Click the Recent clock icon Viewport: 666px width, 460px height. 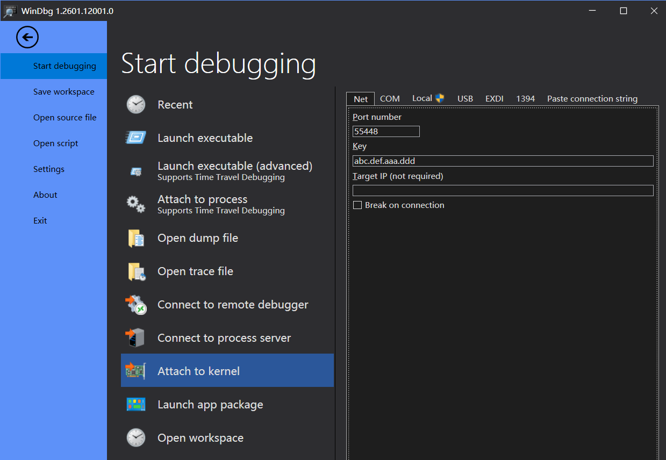tap(136, 104)
